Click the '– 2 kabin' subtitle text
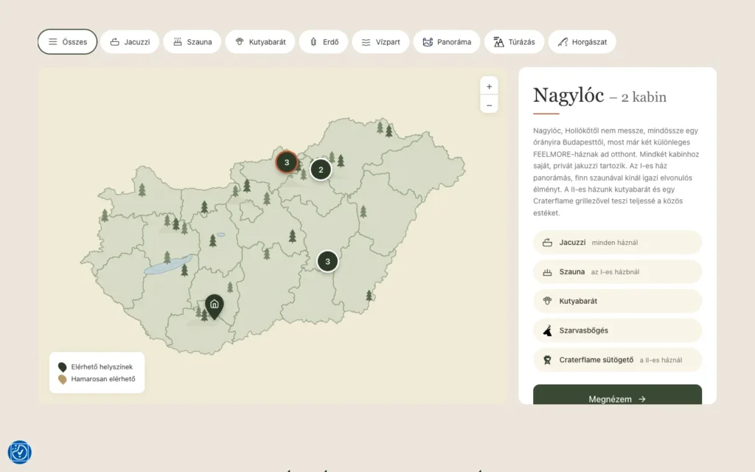Viewport: 755px width, 472px height. tap(638, 97)
